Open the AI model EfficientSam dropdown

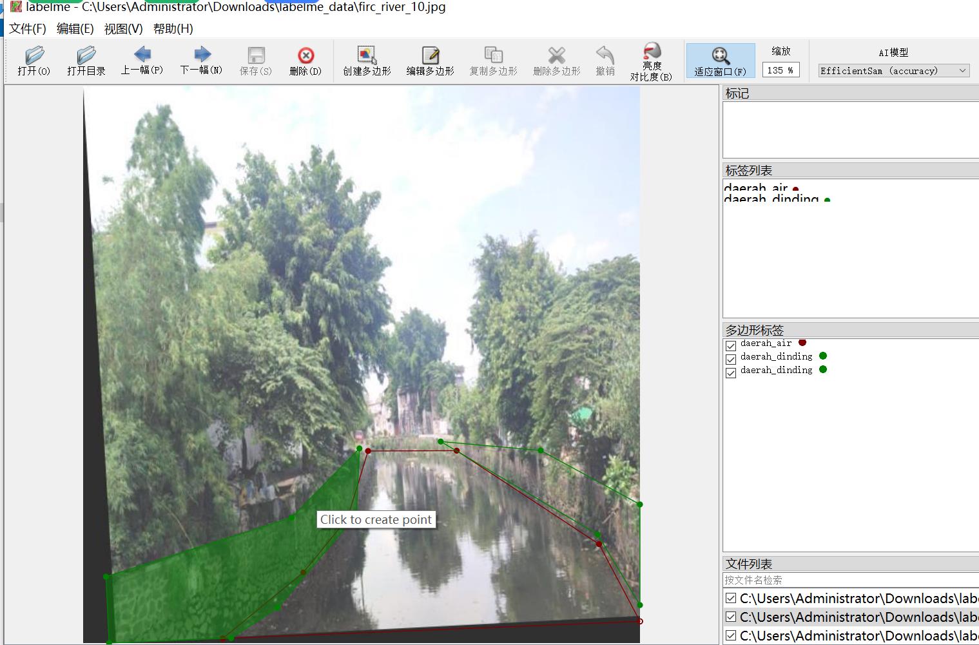coord(893,71)
